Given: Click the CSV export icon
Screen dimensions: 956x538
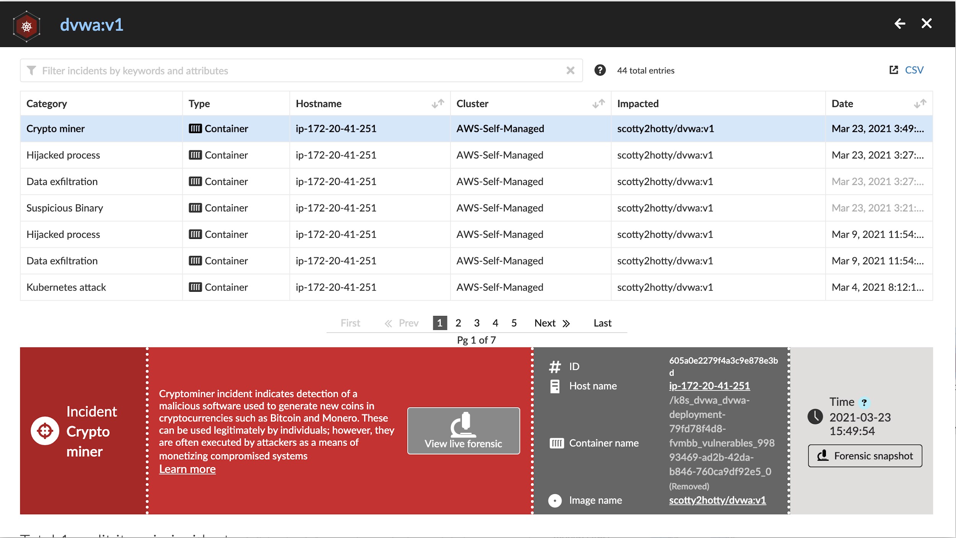Looking at the screenshot, I should (x=894, y=70).
